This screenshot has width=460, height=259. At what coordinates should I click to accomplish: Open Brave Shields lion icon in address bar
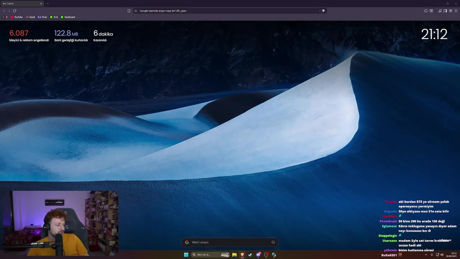(323, 11)
